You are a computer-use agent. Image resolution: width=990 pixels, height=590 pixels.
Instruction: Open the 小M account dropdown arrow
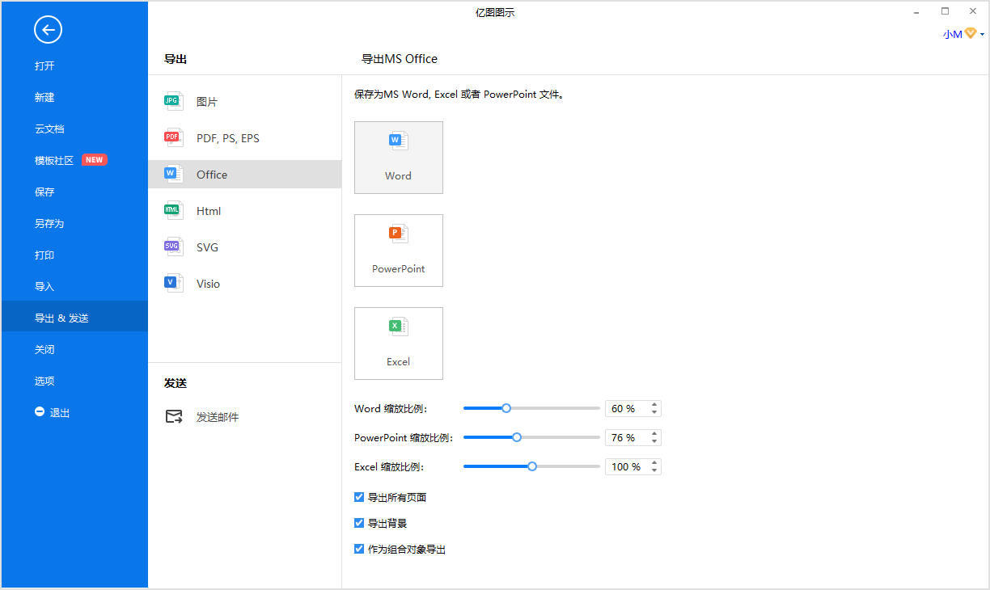tap(982, 35)
